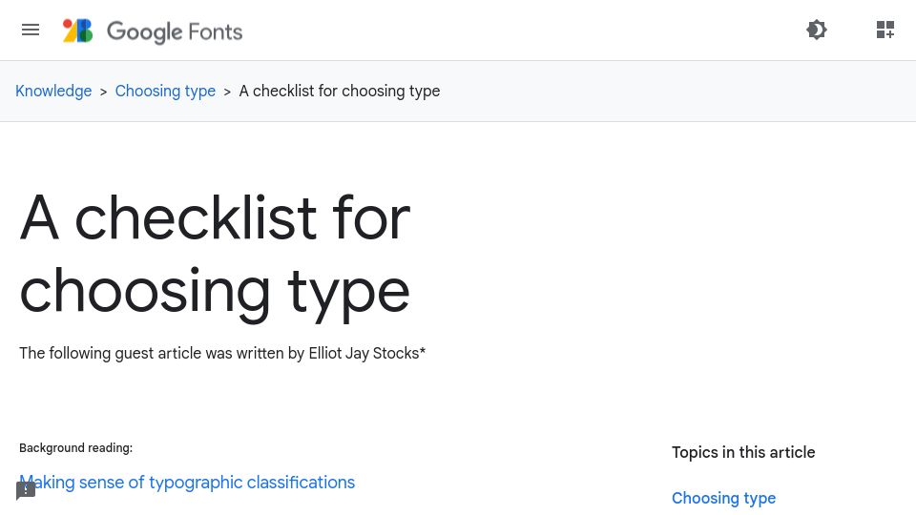Go to Choosing type breadcrumb link

pos(165,92)
